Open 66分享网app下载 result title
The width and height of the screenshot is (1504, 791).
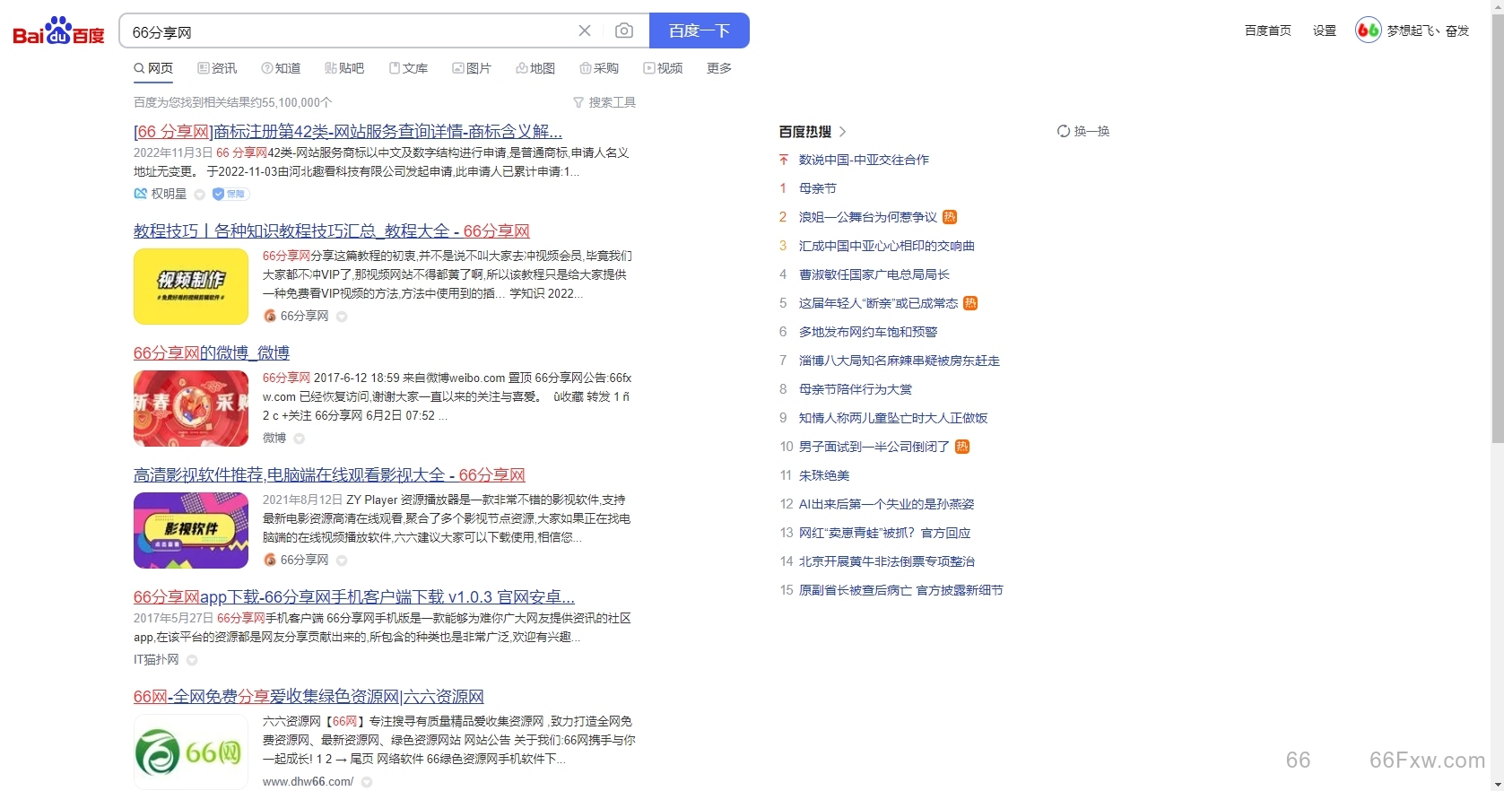point(354,597)
